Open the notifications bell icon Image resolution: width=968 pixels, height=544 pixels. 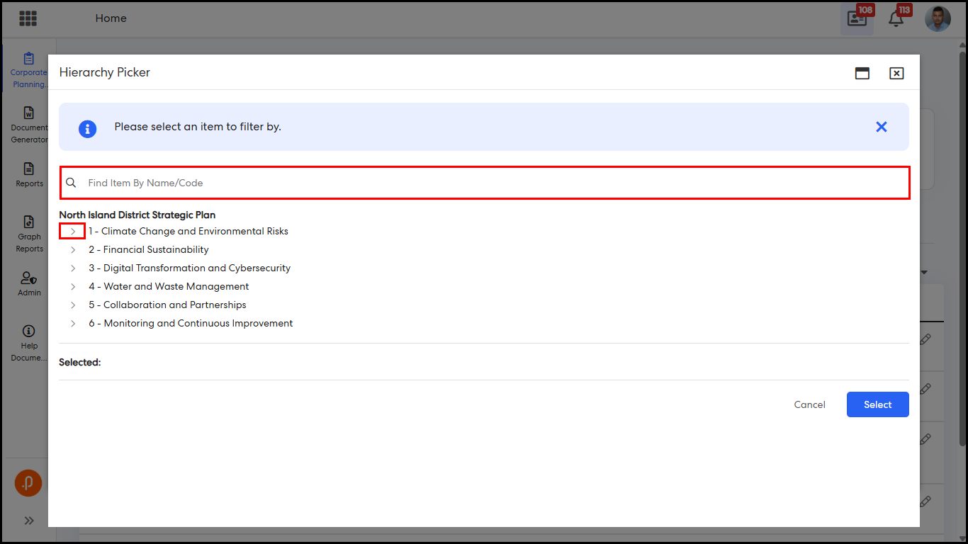coord(896,19)
